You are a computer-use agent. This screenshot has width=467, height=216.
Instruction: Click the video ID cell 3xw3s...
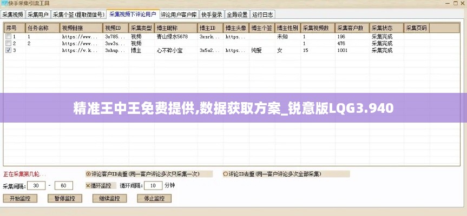coord(116,43)
